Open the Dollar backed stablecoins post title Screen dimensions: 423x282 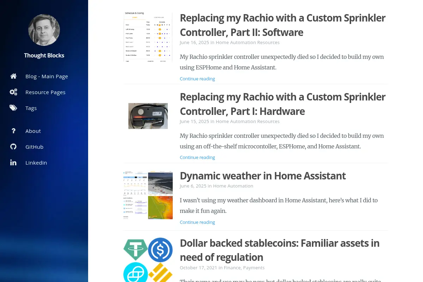coord(280,250)
